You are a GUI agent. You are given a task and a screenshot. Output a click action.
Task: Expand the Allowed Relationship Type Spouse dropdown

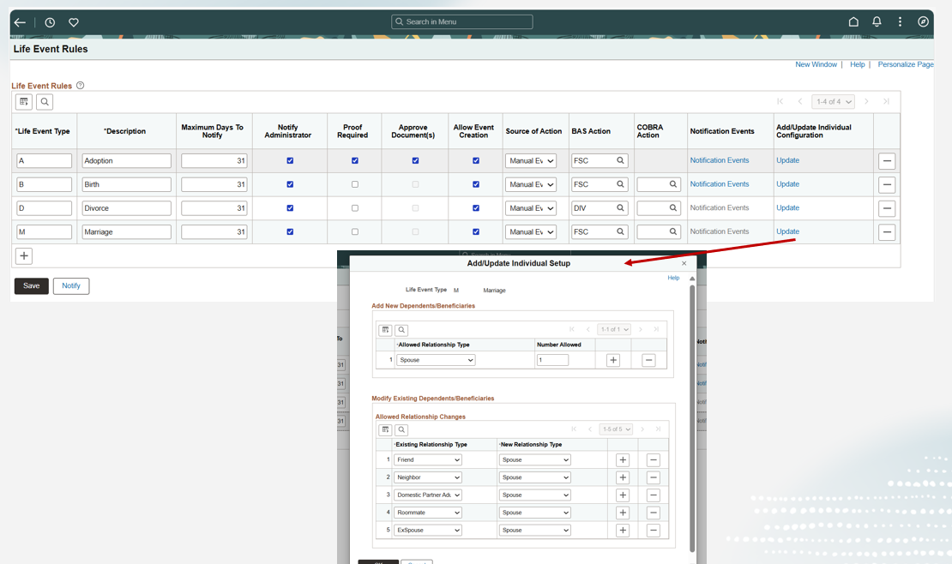436,360
